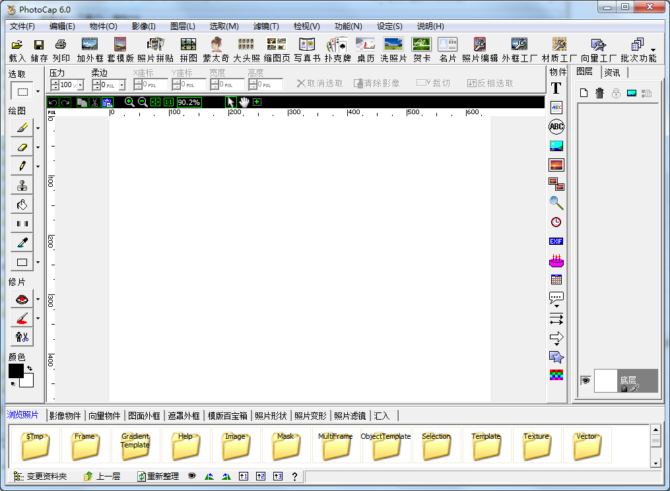Select the paint bucket fill tool
The height and width of the screenshot is (491, 670).
[x=22, y=205]
